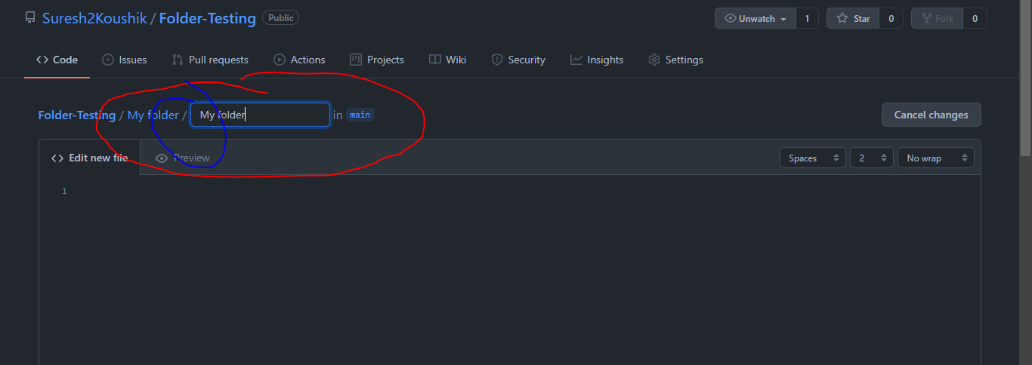The image size is (1032, 365).
Task: Open the Suresh2Koushik owner profile link
Action: click(94, 18)
